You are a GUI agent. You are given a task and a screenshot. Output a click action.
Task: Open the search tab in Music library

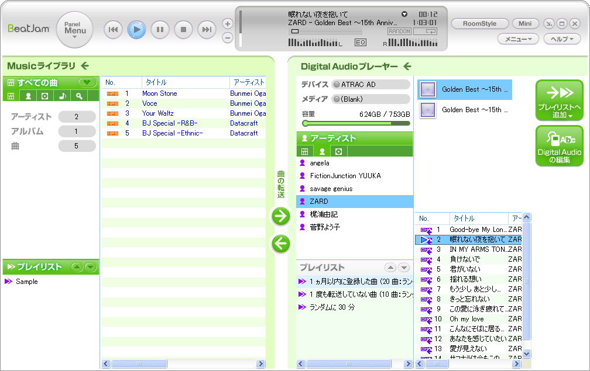pos(79,96)
